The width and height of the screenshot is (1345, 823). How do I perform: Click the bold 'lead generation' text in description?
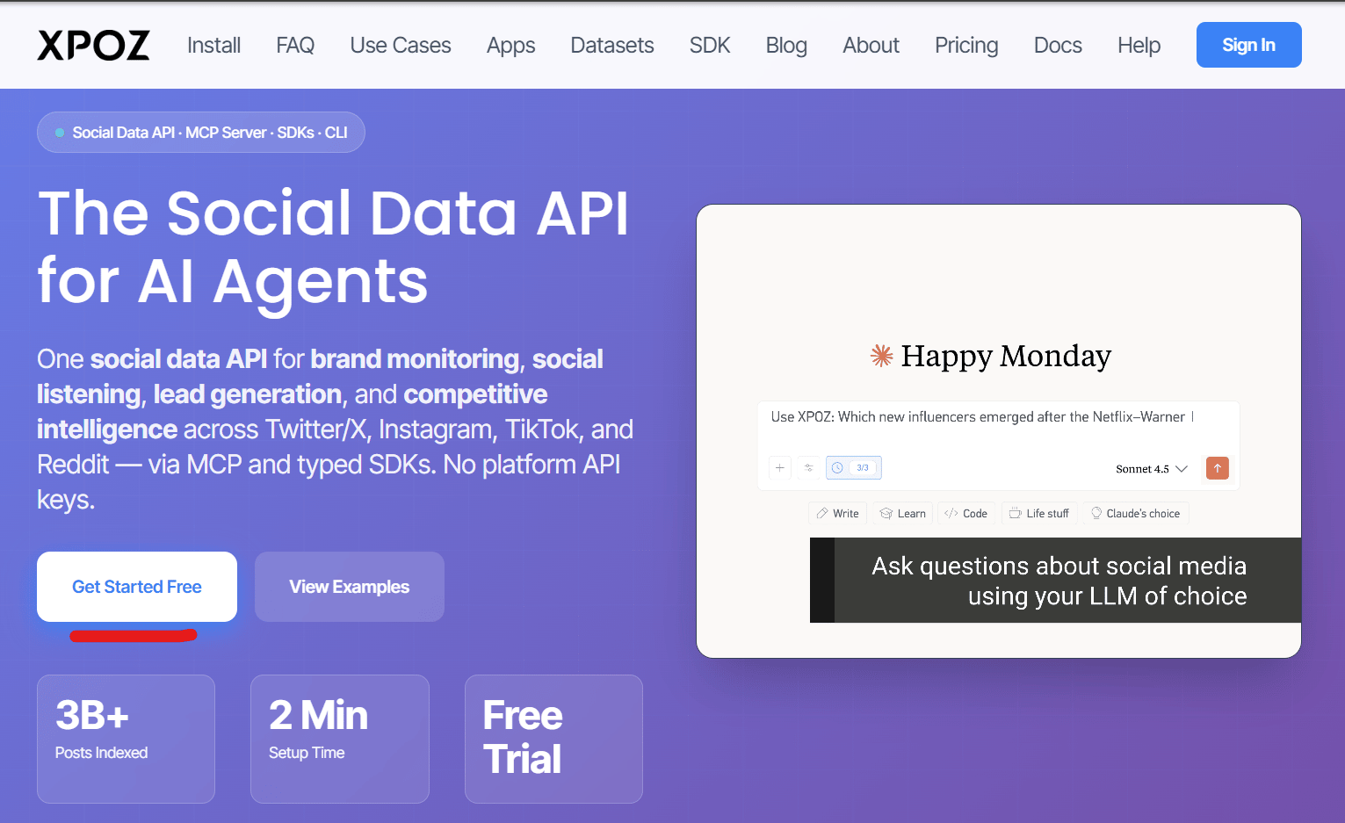(248, 394)
